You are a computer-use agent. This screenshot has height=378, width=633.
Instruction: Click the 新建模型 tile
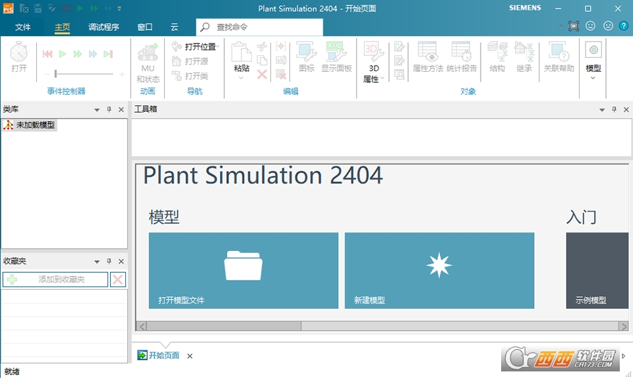pyautogui.click(x=439, y=271)
